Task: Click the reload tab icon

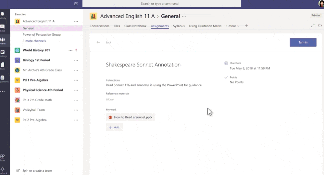Action: (320, 26)
